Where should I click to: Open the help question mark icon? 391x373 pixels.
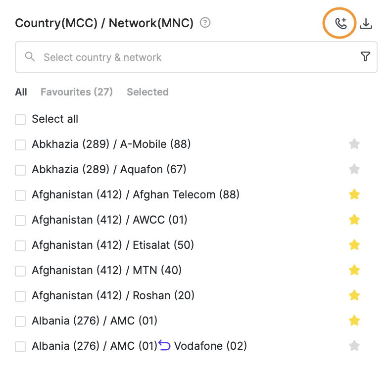[x=205, y=23]
